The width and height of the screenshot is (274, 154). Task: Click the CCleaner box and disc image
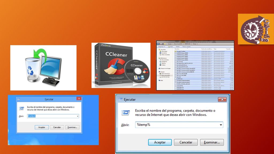[121, 65]
